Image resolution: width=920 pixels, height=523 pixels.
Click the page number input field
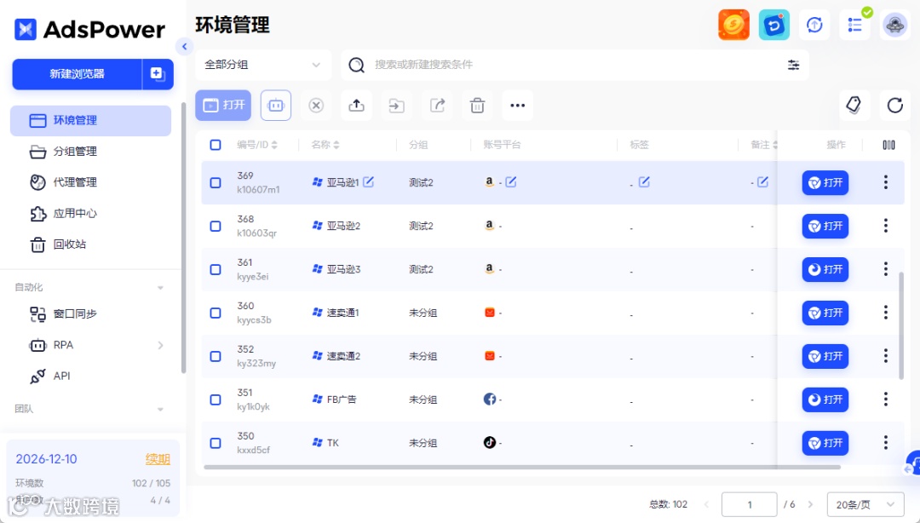tap(750, 504)
